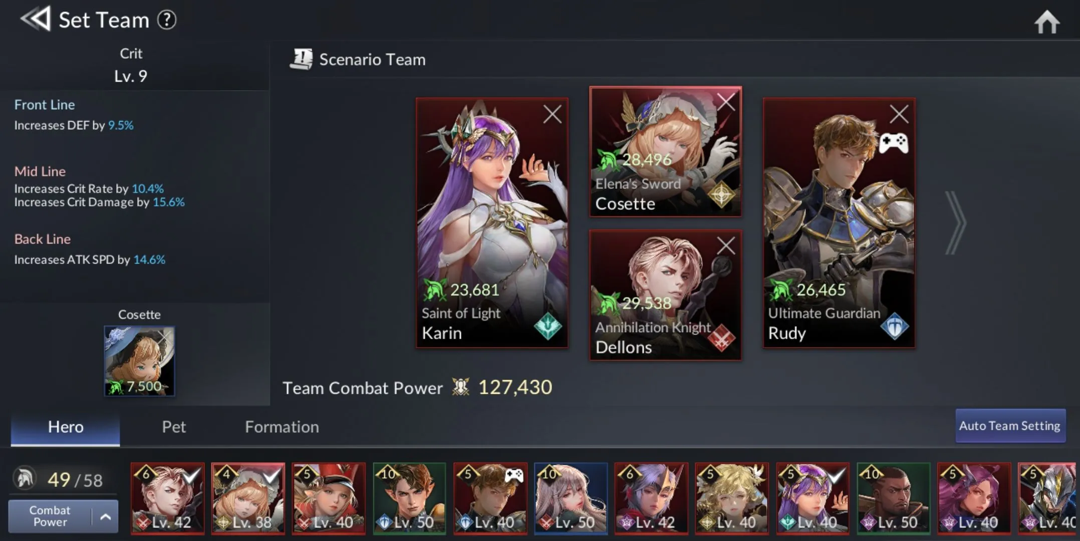Open the Set Team help question mark
Screen dimensions: 1080x541
click(167, 20)
